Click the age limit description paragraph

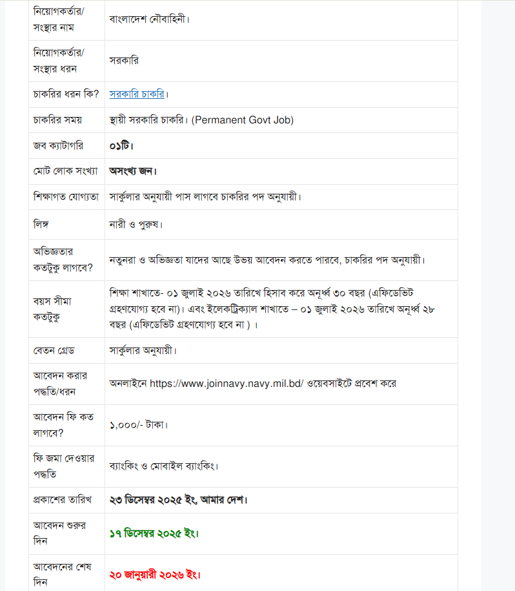tap(271, 309)
